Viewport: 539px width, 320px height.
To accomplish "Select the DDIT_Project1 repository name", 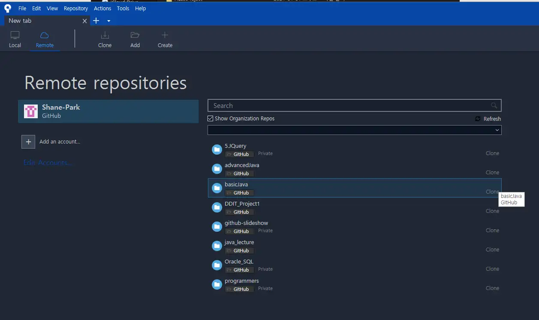I will [x=242, y=204].
